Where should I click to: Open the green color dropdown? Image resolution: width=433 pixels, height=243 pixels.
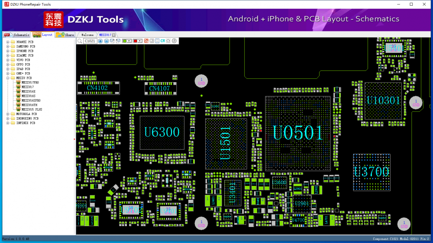[130, 41]
